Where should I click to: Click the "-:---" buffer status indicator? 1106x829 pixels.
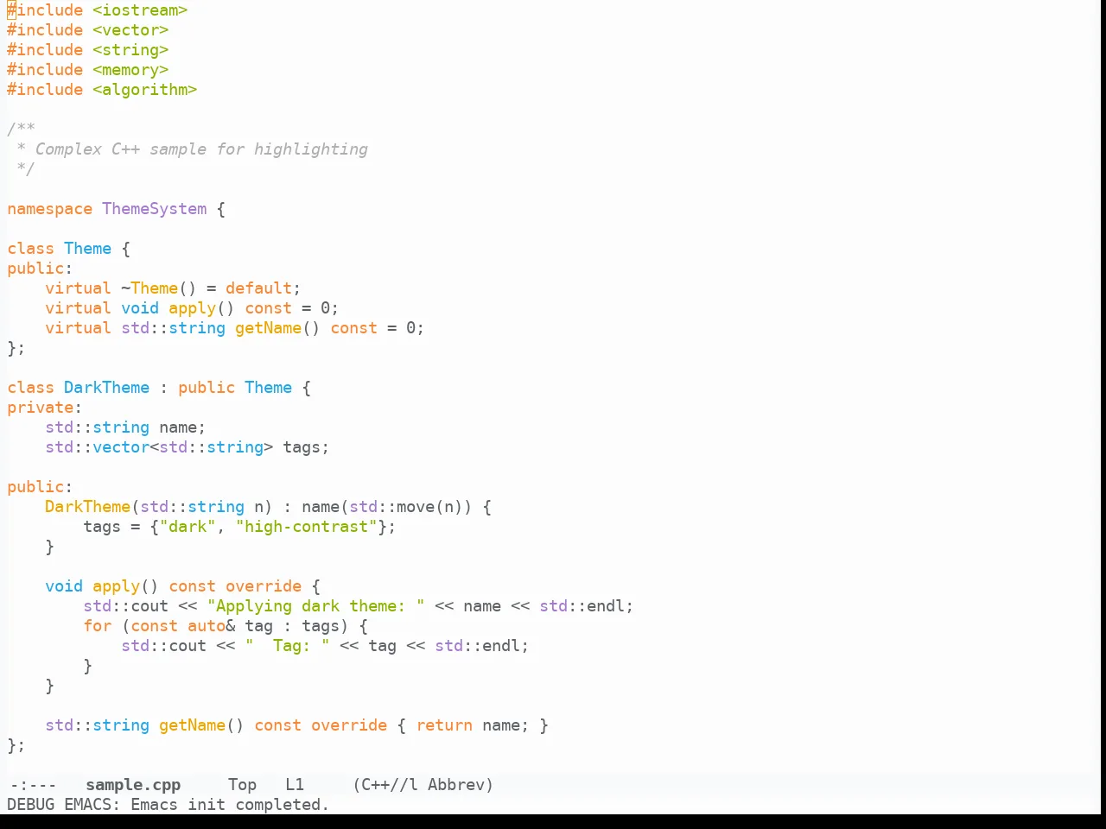(32, 785)
